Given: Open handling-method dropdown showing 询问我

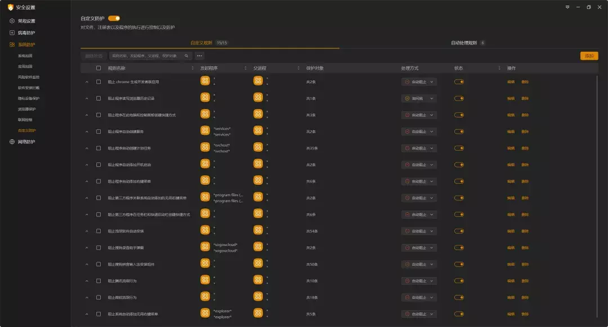Looking at the screenshot, I should [419, 98].
